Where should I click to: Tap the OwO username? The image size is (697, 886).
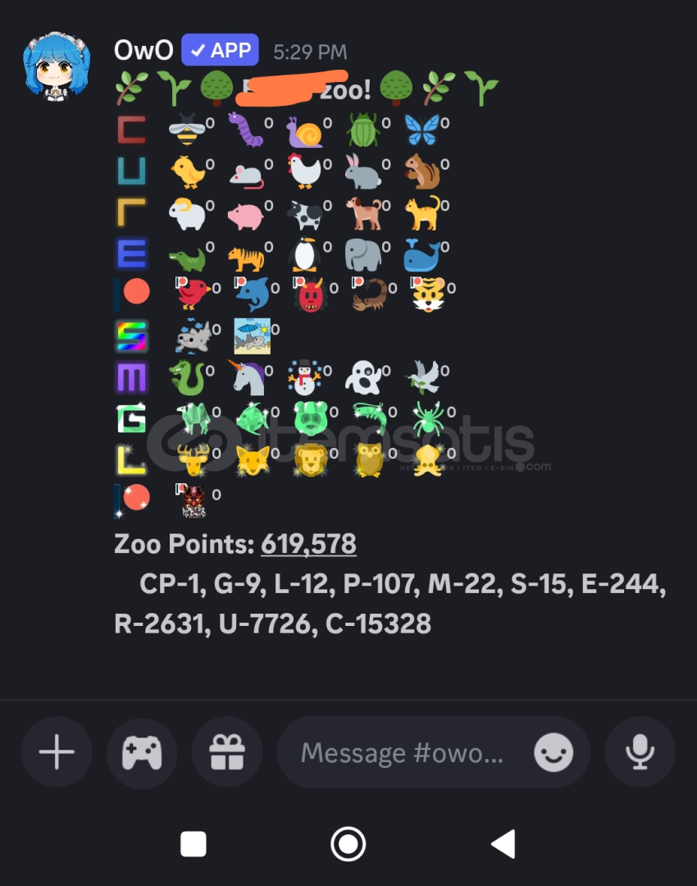point(143,50)
